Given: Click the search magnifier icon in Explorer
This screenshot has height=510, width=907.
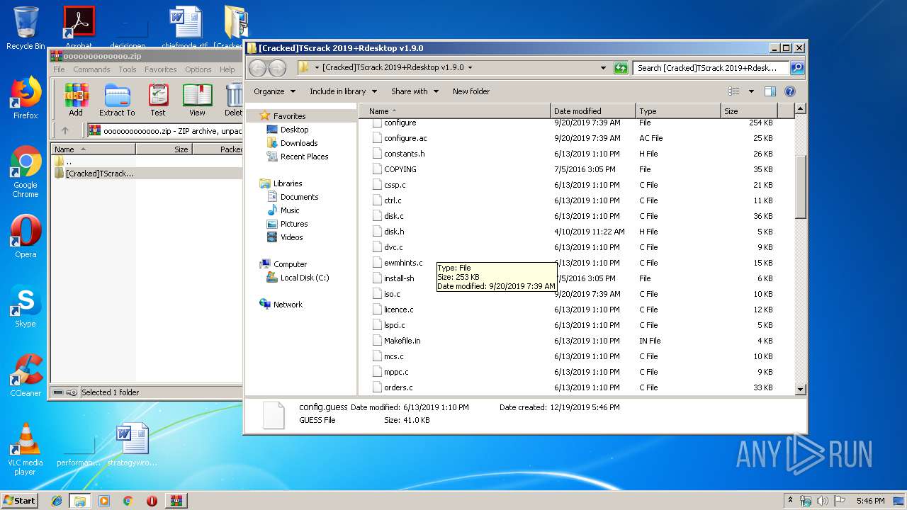Looking at the screenshot, I should click(x=796, y=68).
